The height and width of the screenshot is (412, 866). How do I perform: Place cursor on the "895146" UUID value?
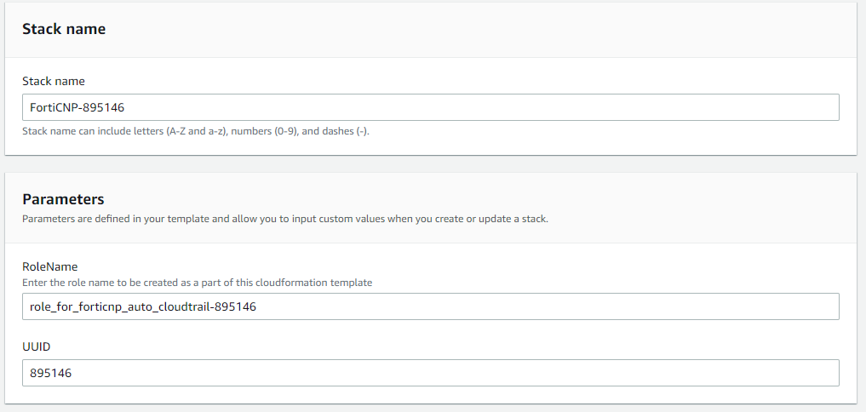pyautogui.click(x=49, y=373)
